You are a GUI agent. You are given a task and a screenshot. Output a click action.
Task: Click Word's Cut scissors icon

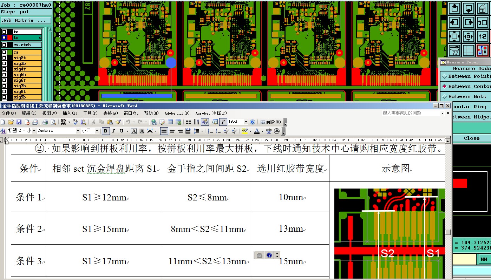click(x=93, y=122)
